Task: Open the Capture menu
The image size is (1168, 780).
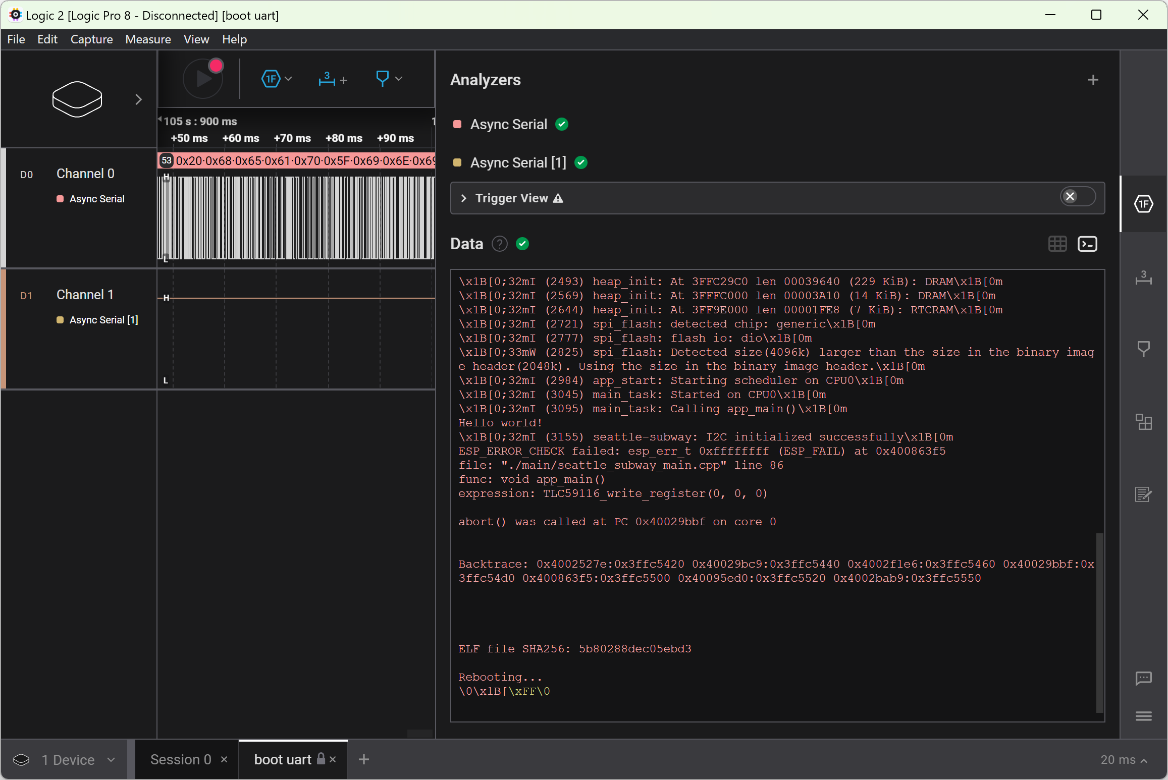Action: click(91, 39)
